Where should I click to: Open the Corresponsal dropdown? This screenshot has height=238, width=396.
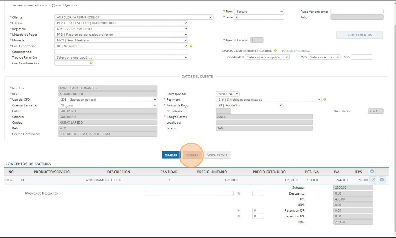228,94
